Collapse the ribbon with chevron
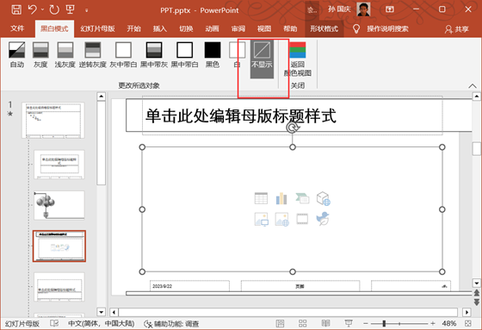 point(473,86)
